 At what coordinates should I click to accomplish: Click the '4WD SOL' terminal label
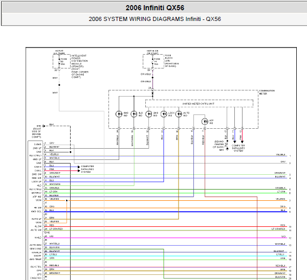pos(36,212)
